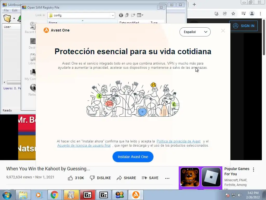Click the DISLIKE button under the video
Viewport: 266px width, 200px height.
coord(100,178)
